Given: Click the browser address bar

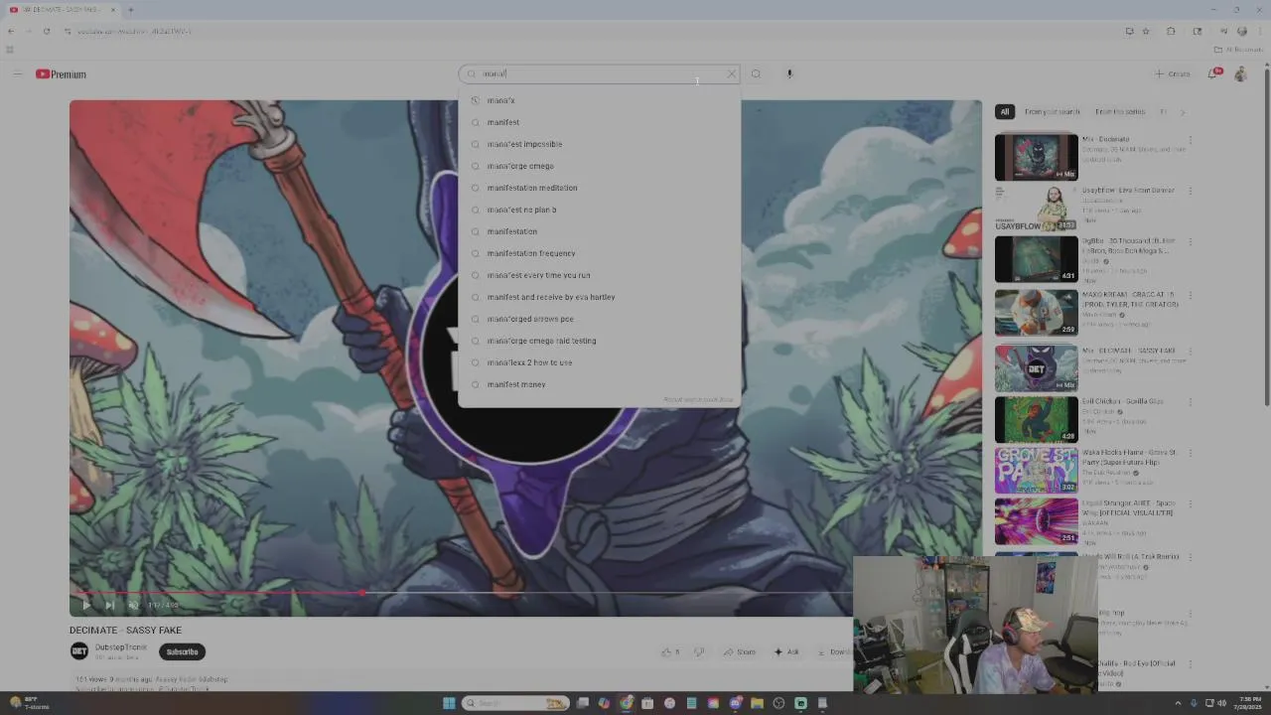Looking at the screenshot, I should (596, 31).
